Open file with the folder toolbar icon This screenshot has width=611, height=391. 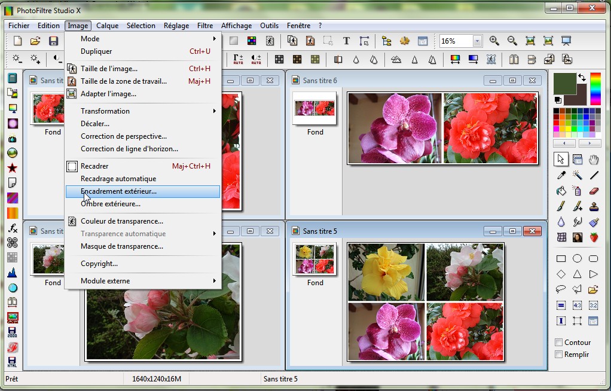tap(35, 41)
